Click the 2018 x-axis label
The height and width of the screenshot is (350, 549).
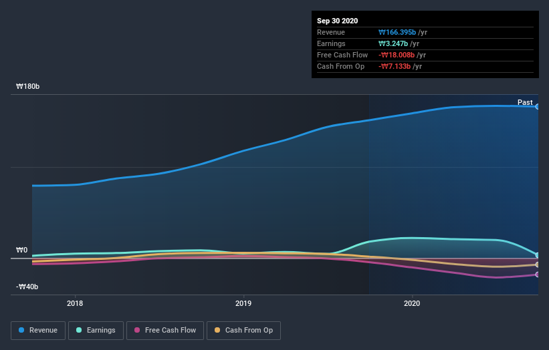75,303
